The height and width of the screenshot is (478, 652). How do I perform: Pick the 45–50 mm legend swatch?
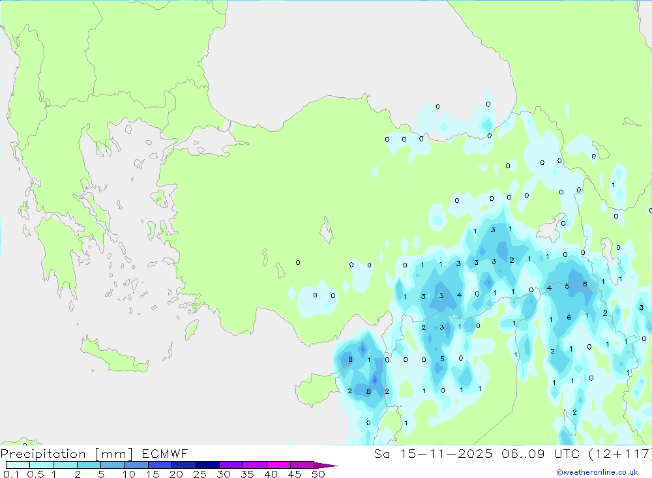click(303, 465)
